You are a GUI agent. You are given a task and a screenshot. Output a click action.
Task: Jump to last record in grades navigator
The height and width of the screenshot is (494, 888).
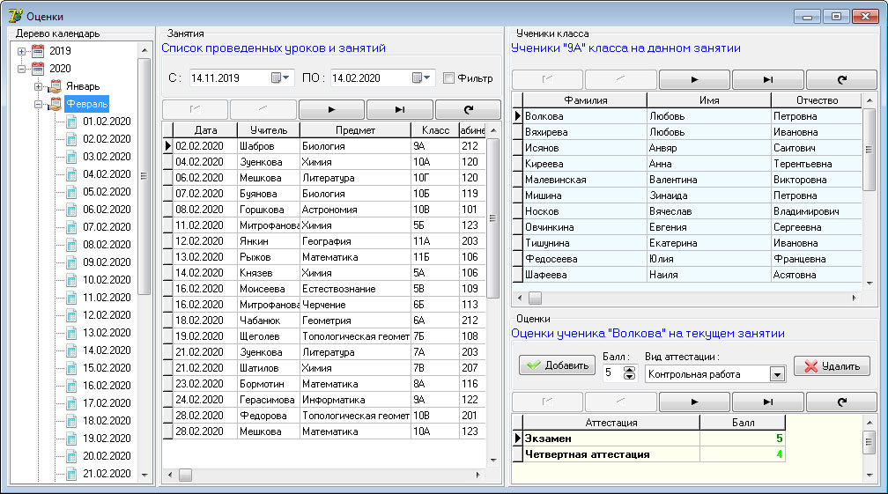click(x=768, y=402)
